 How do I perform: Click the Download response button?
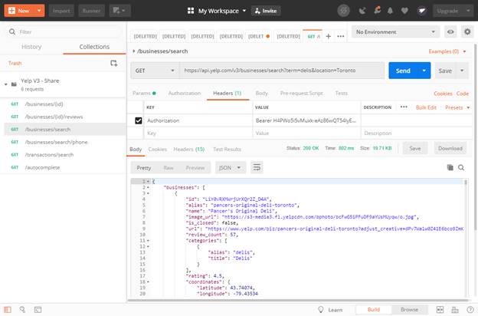coord(450,148)
